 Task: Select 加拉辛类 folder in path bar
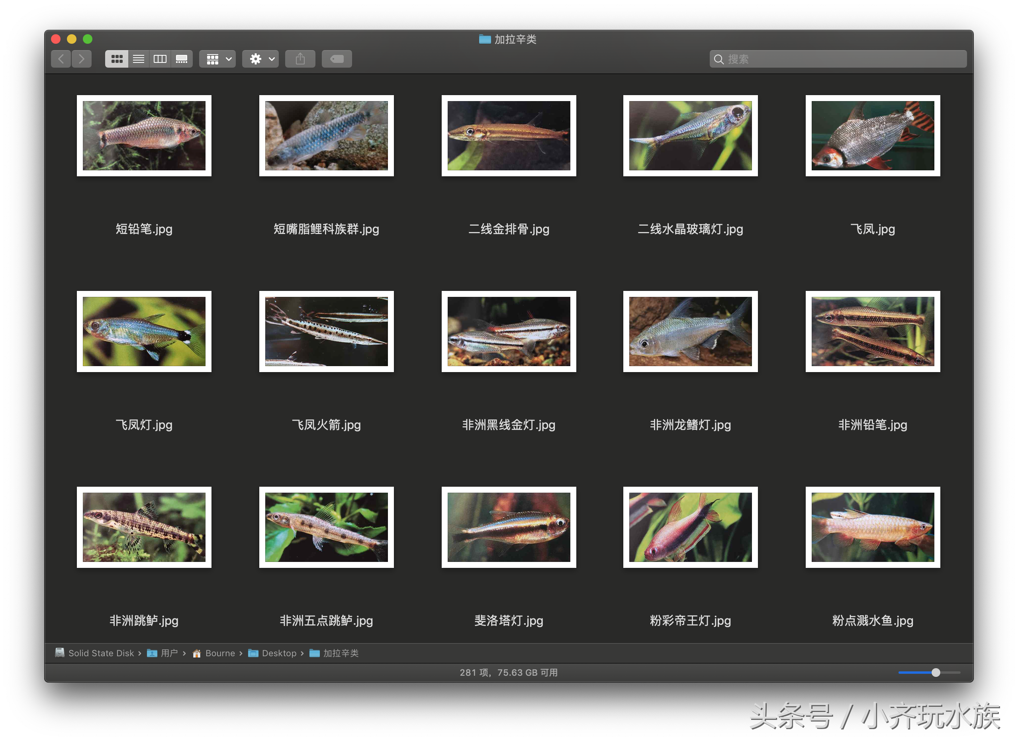coord(335,653)
